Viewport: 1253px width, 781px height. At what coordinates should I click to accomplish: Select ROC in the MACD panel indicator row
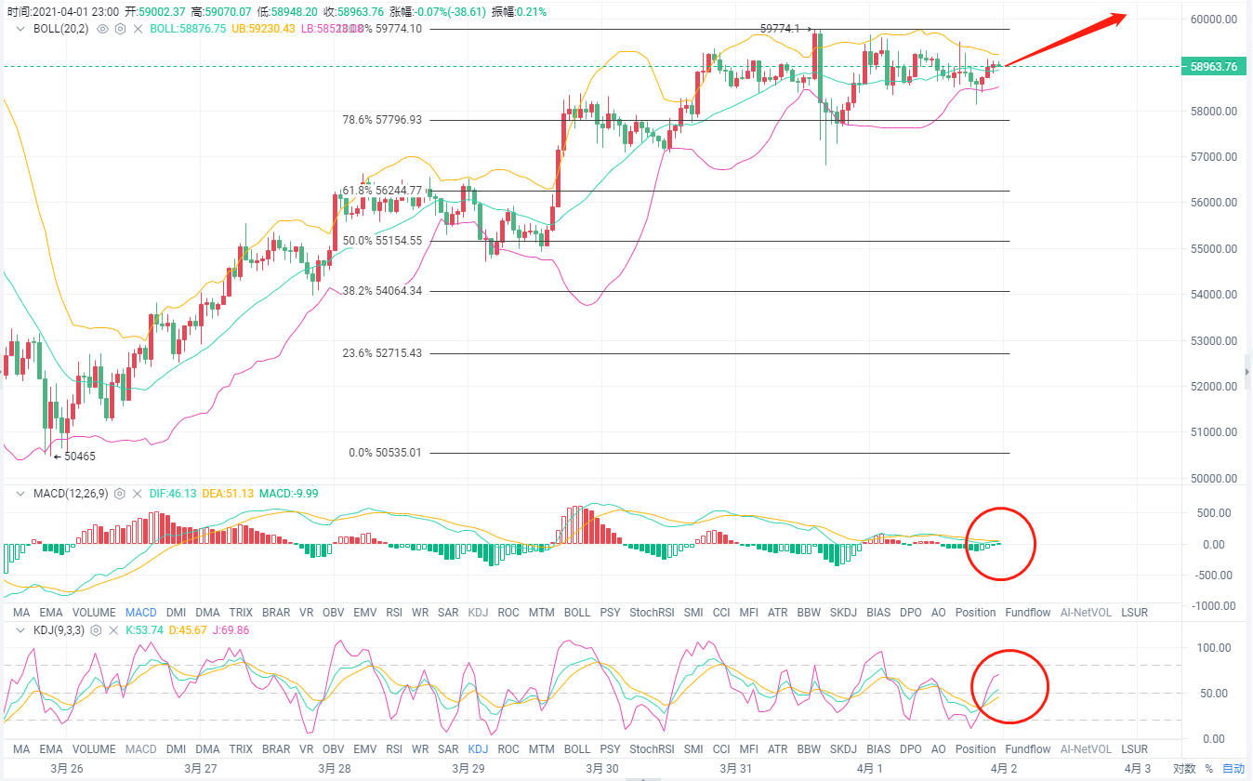click(x=508, y=613)
